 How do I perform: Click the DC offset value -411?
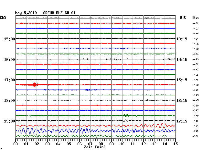tap(195, 75)
